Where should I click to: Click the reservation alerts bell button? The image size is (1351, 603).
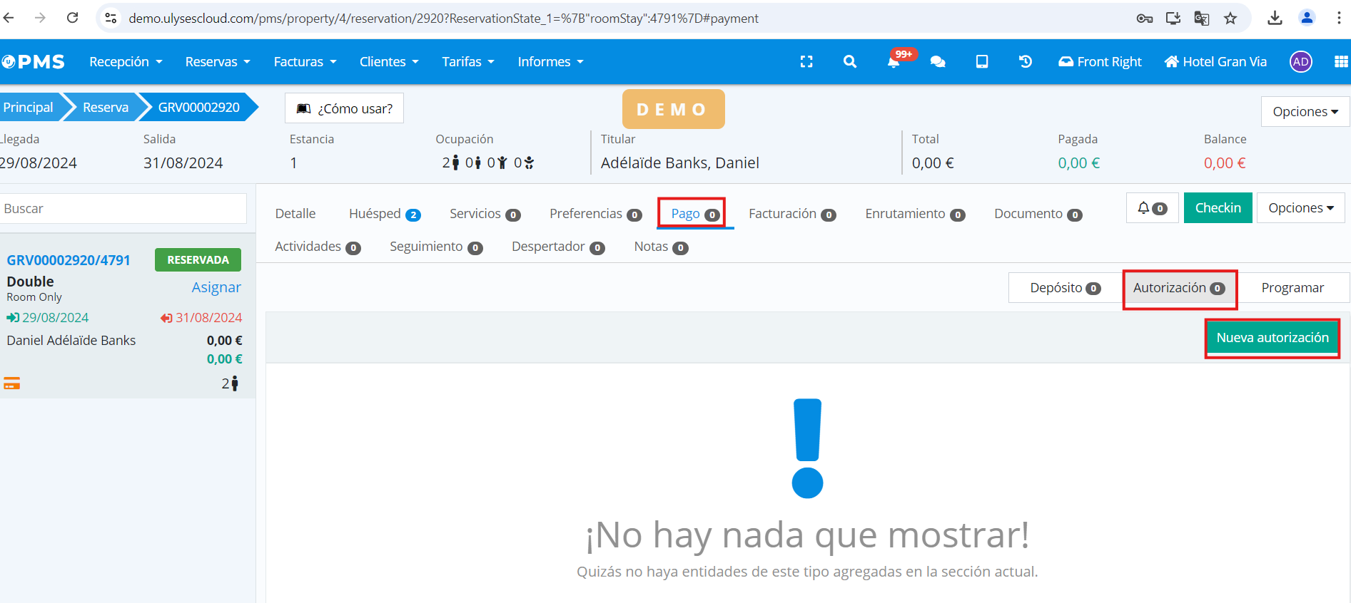[x=1152, y=208]
